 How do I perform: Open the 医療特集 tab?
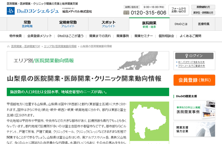coord(204,24)
